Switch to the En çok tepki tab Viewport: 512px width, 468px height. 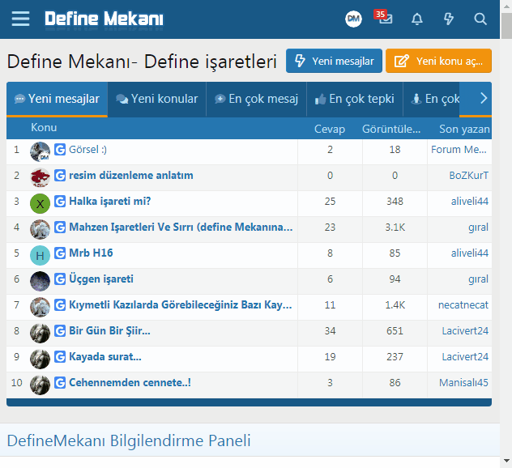tap(355, 99)
